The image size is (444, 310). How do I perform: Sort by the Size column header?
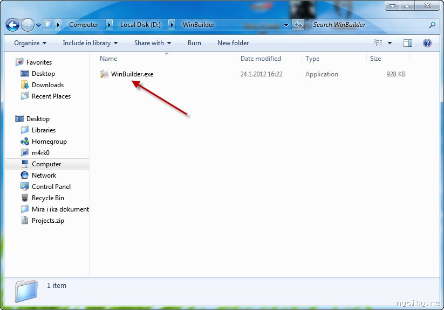(375, 59)
